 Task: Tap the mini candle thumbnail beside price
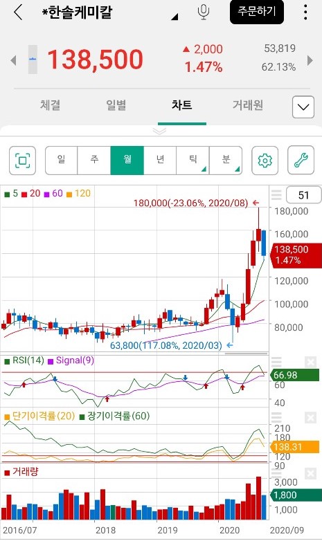(x=33, y=59)
